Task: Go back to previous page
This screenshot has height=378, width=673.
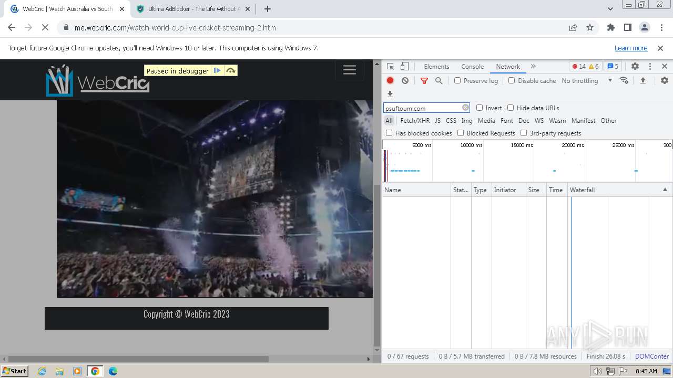Action: coord(12,28)
